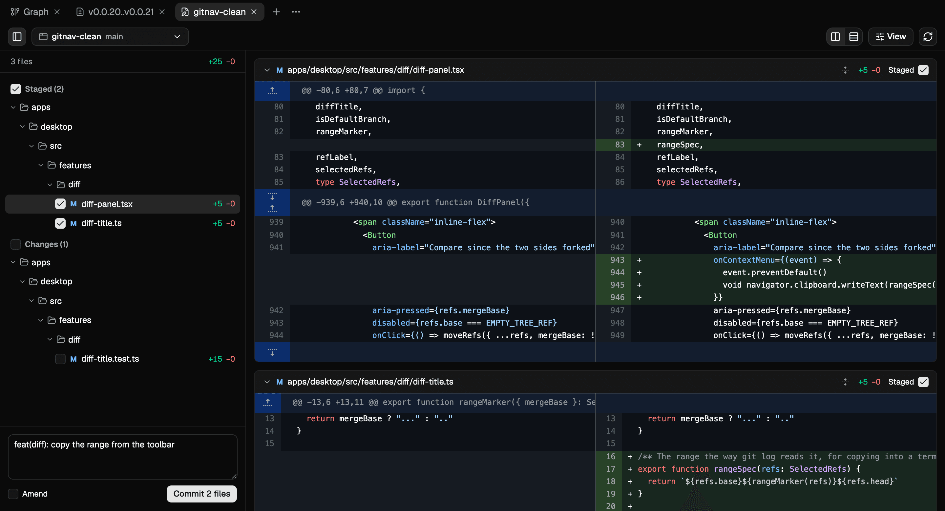Click added line 943 onContextMenu
This screenshot has width=945, height=511.
point(766,260)
